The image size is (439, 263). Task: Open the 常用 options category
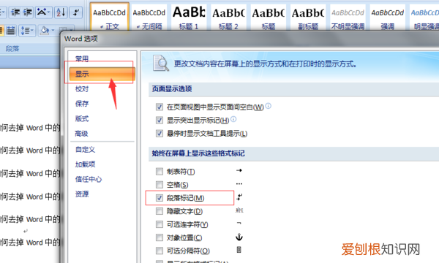(x=82, y=58)
